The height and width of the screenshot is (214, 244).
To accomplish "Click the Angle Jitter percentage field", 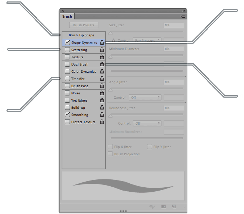I will [174, 82].
